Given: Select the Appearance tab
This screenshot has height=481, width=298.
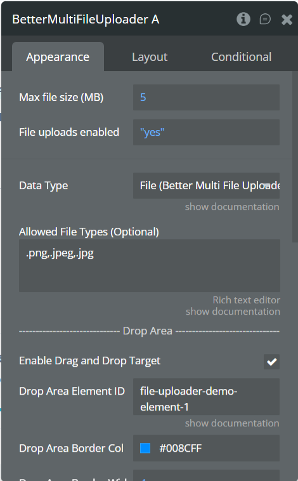Looking at the screenshot, I should pos(58,56).
